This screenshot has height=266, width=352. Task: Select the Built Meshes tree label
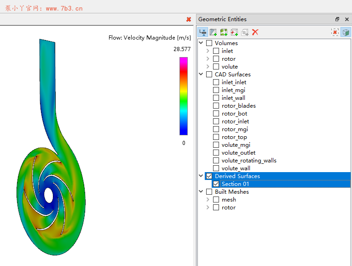click(231, 192)
